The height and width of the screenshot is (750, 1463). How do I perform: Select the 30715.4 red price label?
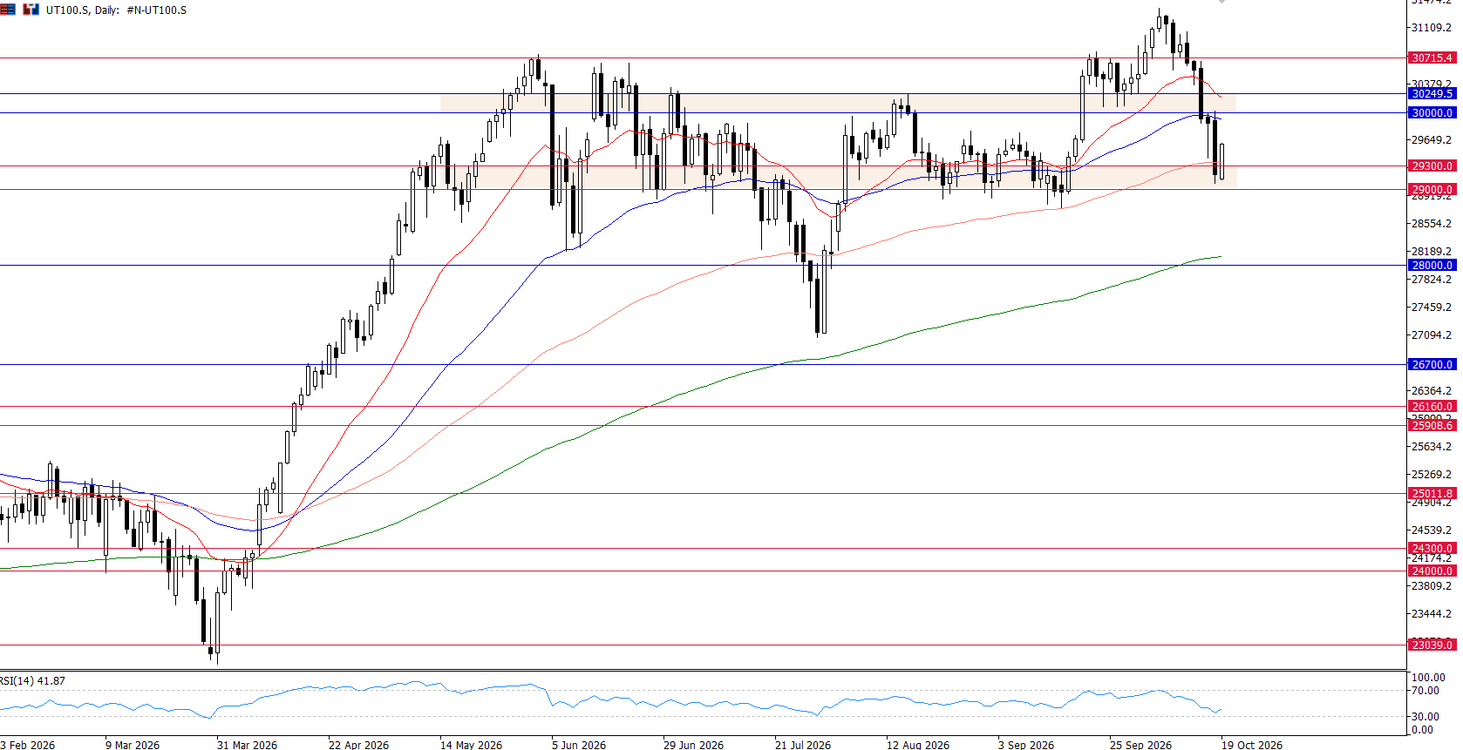click(x=1432, y=58)
